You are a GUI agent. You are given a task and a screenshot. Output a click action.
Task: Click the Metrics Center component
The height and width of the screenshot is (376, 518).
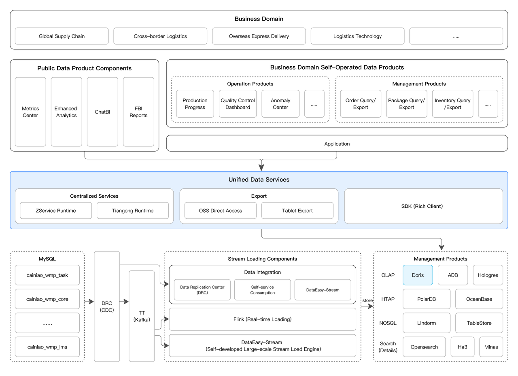[30, 112]
